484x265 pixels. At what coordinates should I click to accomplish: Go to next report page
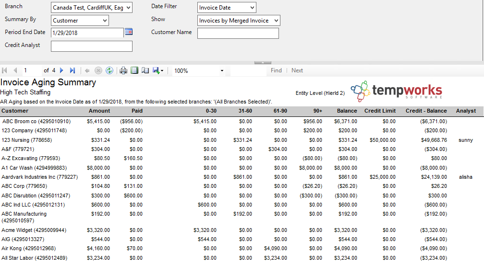tap(61, 70)
